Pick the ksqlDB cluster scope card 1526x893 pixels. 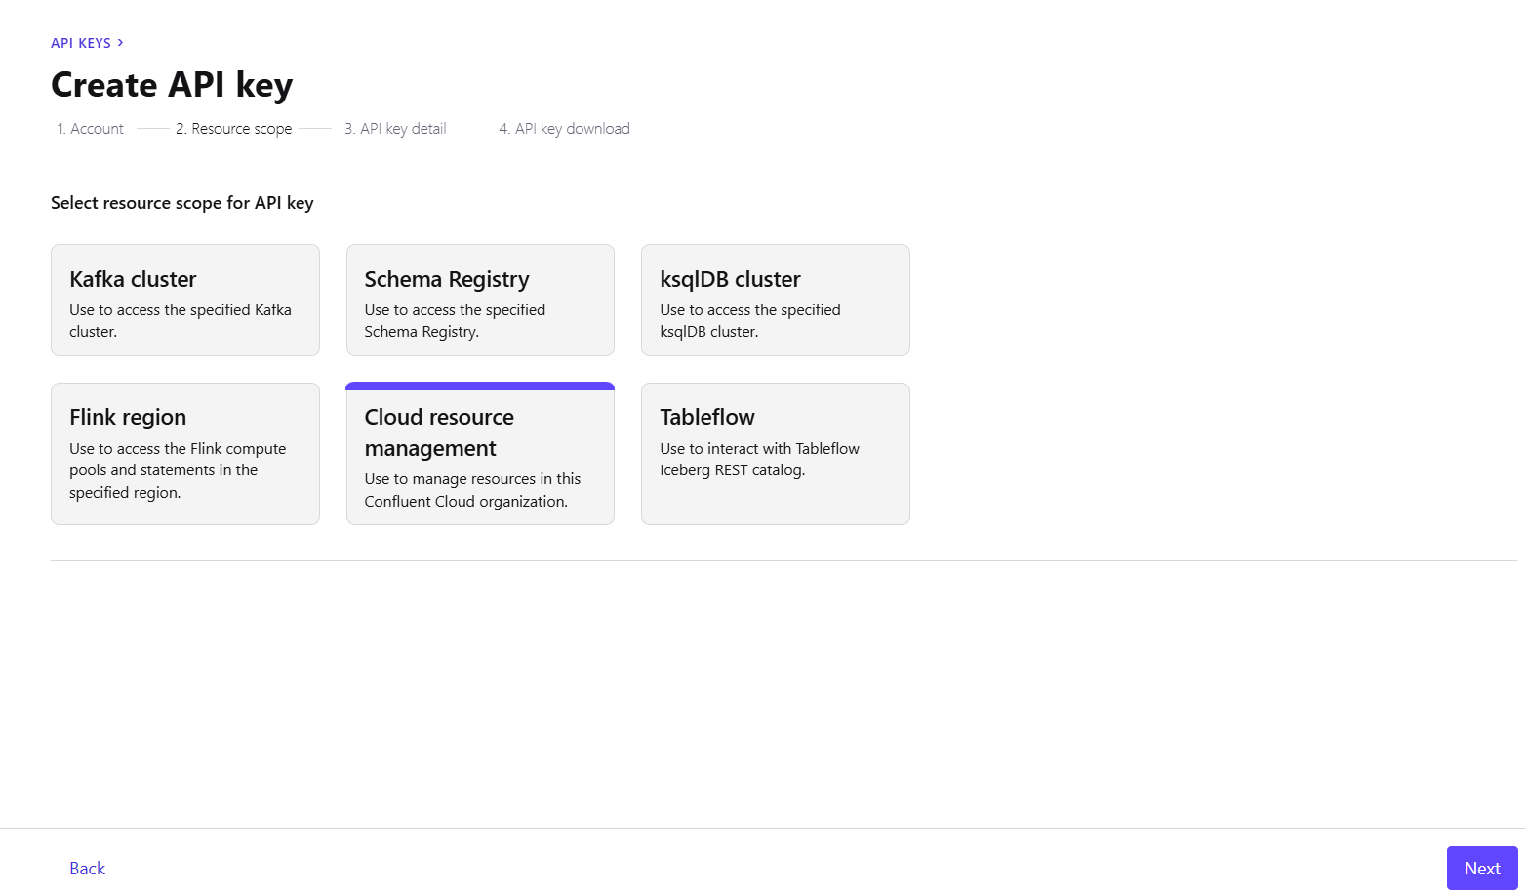click(x=775, y=300)
